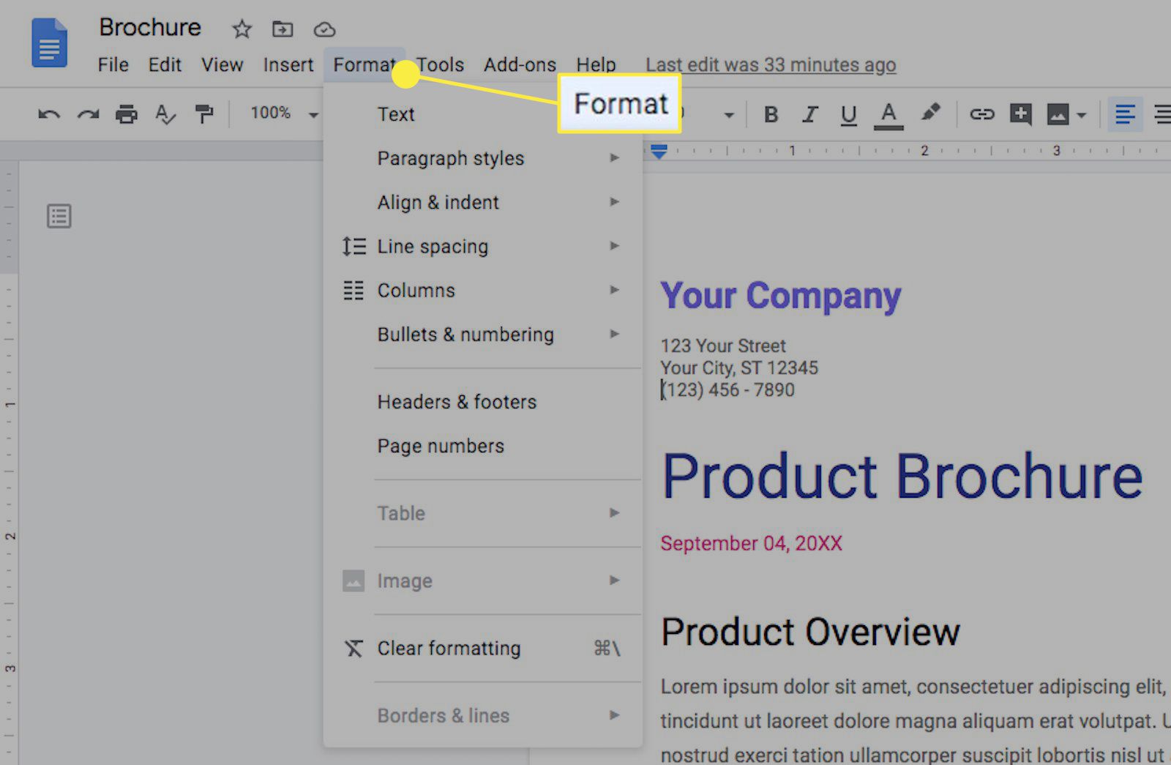Select Headers & footers
Image resolution: width=1171 pixels, height=765 pixels.
point(483,402)
